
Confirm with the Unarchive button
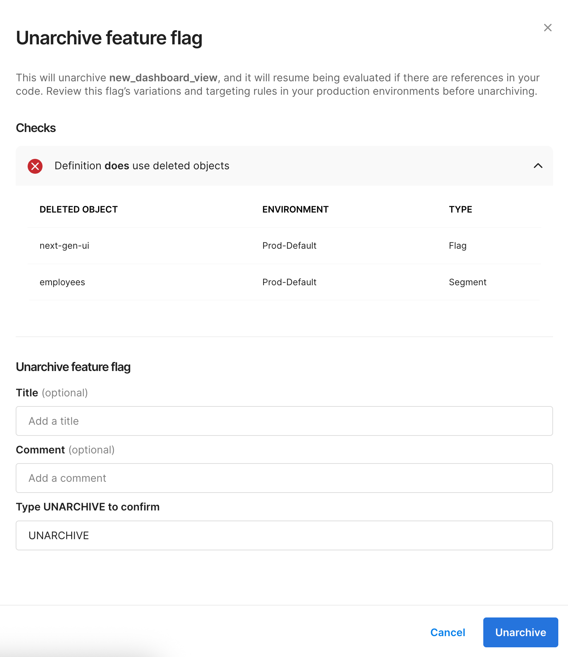coord(520,632)
